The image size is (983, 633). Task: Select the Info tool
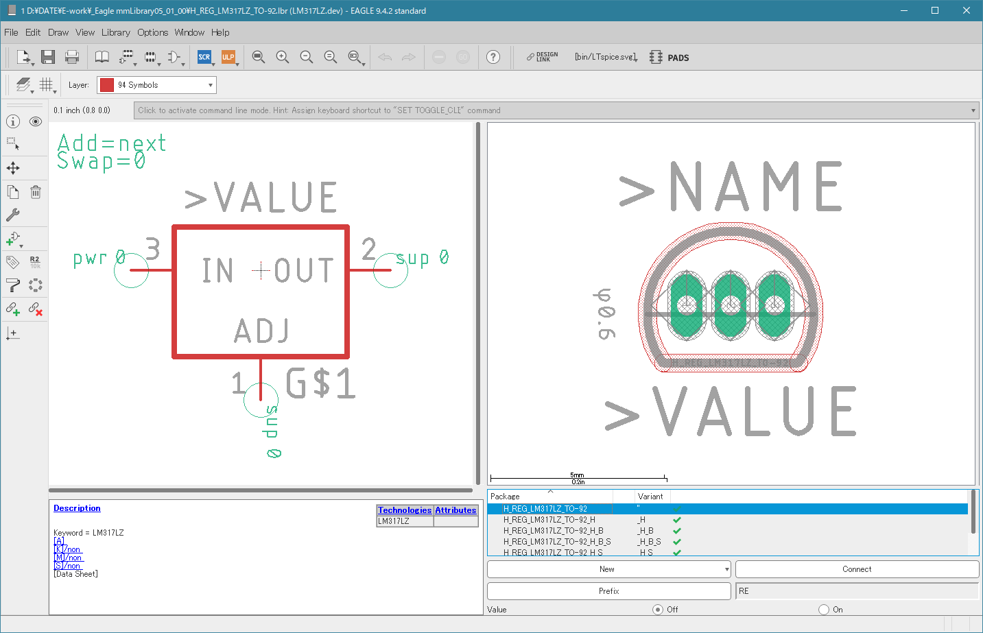(x=13, y=121)
